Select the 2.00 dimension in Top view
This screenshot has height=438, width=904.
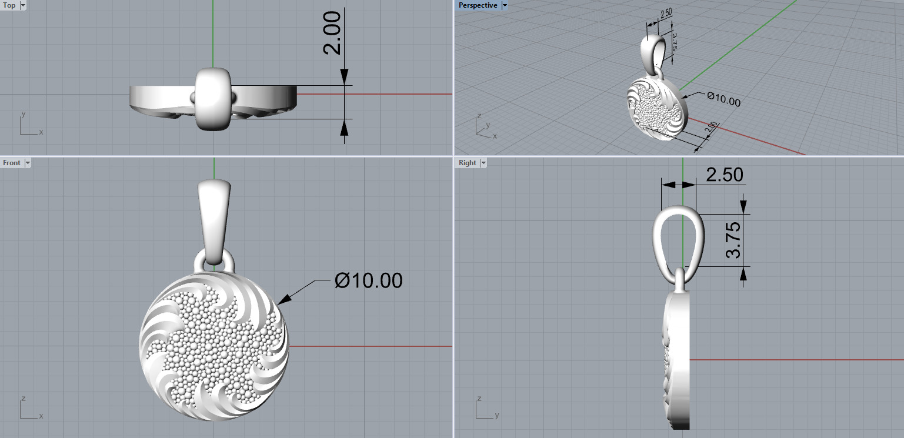point(332,34)
